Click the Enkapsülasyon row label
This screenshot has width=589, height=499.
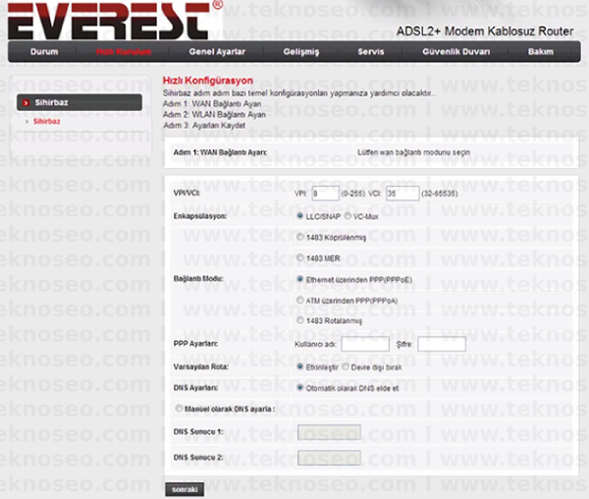pos(200,216)
